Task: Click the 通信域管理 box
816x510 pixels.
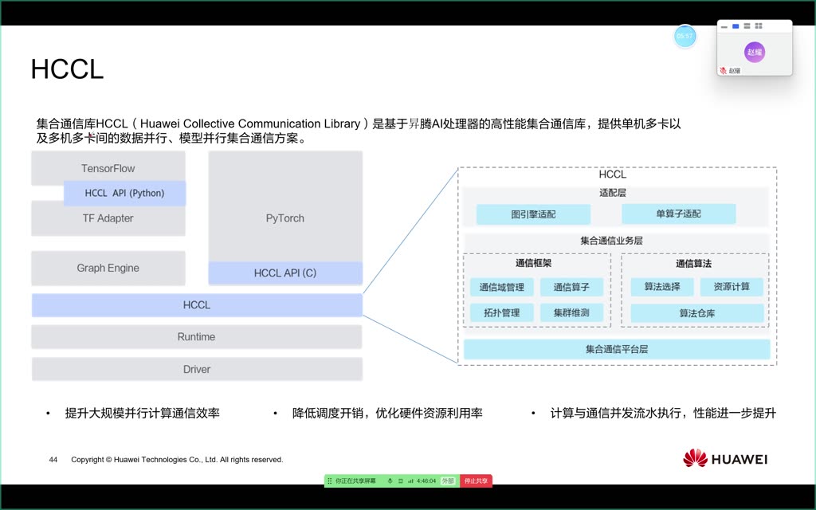Action: tap(502, 287)
